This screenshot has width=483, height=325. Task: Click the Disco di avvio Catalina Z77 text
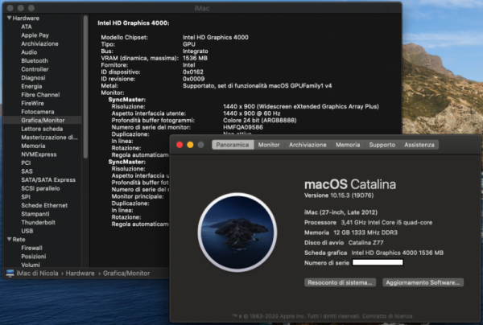(344, 242)
